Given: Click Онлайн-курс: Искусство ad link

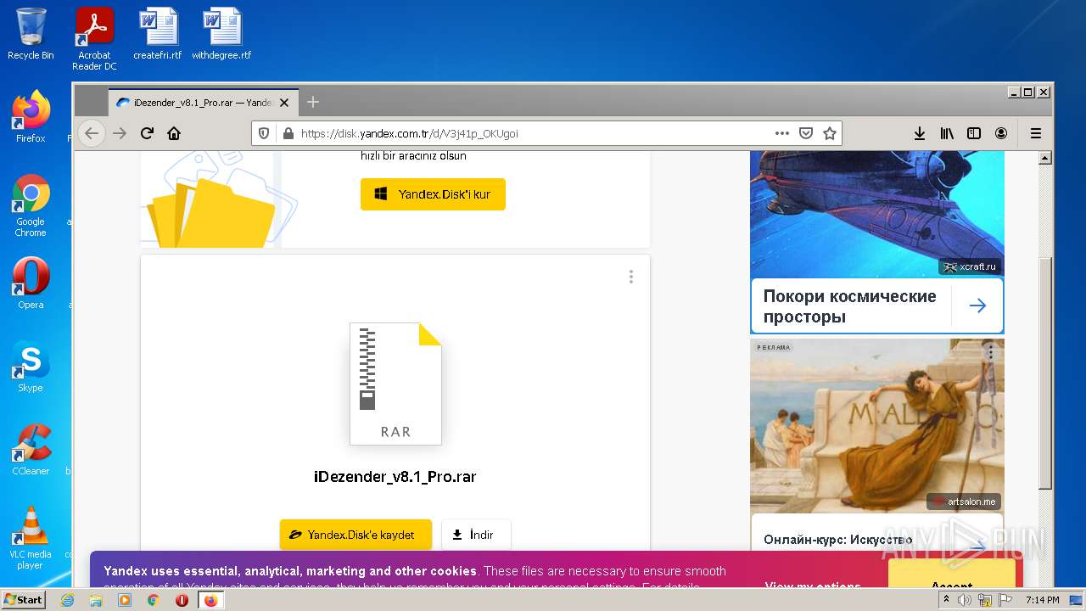Looking at the screenshot, I should 837,540.
